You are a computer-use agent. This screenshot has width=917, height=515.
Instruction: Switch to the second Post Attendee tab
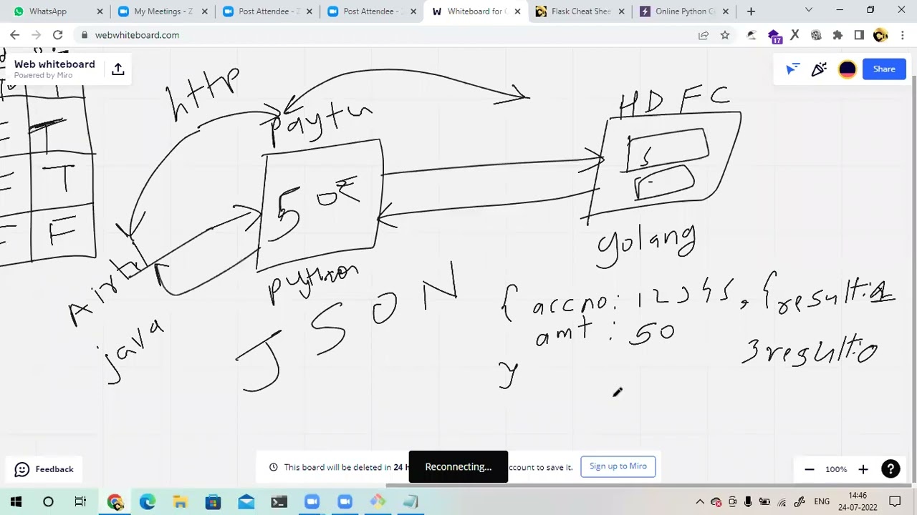click(x=371, y=11)
